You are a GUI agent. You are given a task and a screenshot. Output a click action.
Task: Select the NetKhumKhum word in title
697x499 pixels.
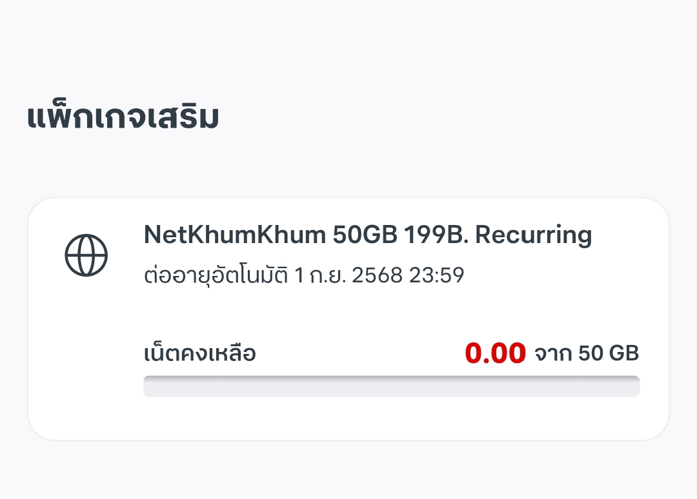[235, 235]
